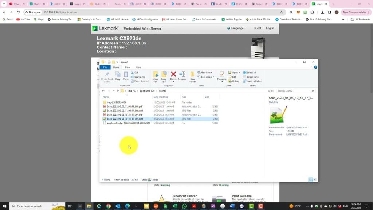Select the img-230510124424 folder
The width and height of the screenshot is (373, 210).
coord(117,102)
